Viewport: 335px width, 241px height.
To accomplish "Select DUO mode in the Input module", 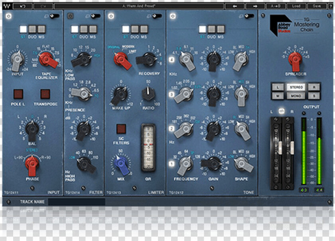I will (32, 29).
